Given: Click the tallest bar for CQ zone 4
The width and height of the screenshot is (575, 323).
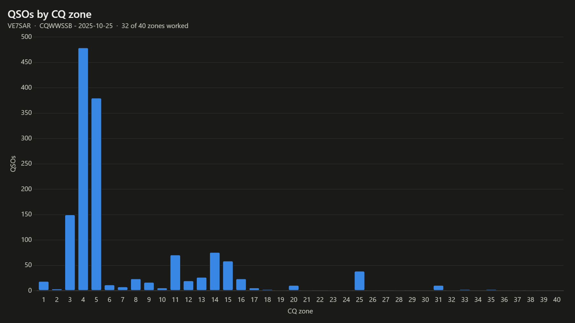Looking at the screenshot, I should pos(83,169).
